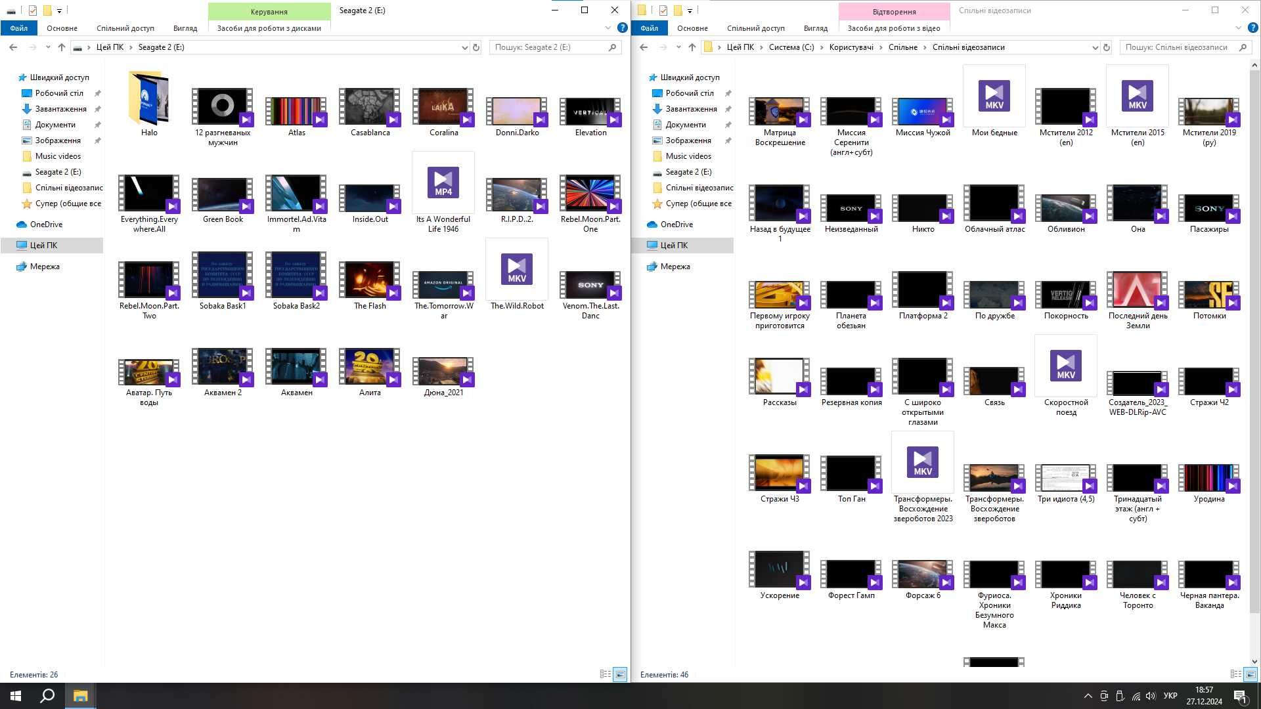Open Мережа in right window sidebar
This screenshot has width=1261, height=709.
tap(675, 267)
